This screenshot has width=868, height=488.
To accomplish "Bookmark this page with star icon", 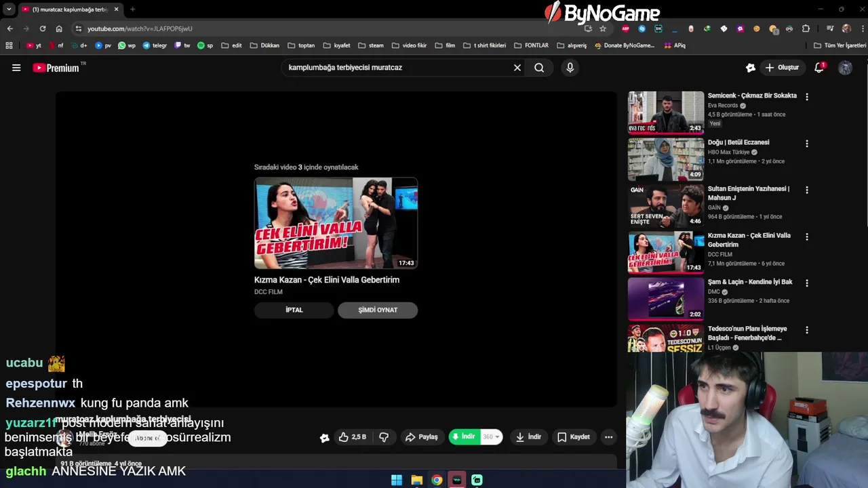I will tap(603, 28).
